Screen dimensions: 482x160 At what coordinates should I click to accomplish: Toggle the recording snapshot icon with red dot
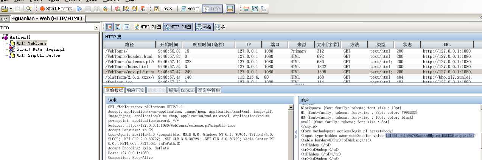[x=109, y=27]
